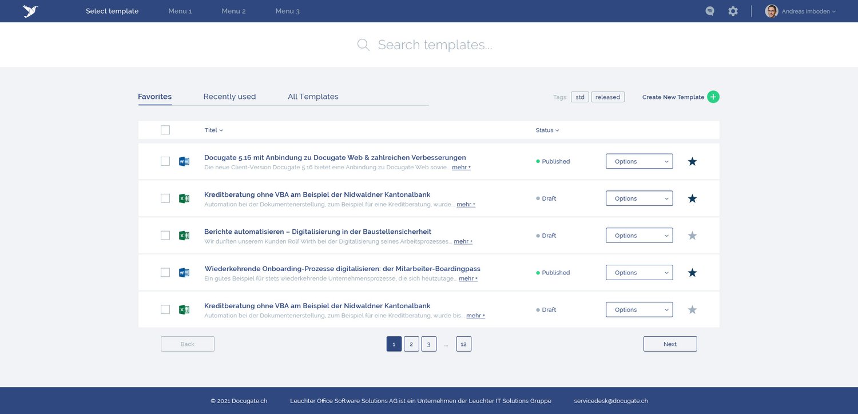The width and height of the screenshot is (858, 414).
Task: Click the Back page button
Action: [188, 344]
